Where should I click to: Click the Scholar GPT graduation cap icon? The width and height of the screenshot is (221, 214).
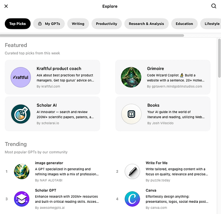22,199
